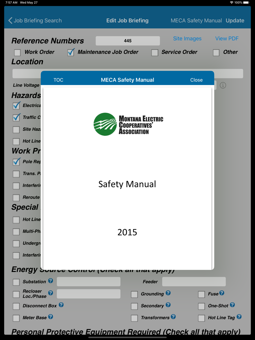The width and height of the screenshot is (255, 340).
Task: Open help icon beside Substation
Action: pyautogui.click(x=50, y=281)
